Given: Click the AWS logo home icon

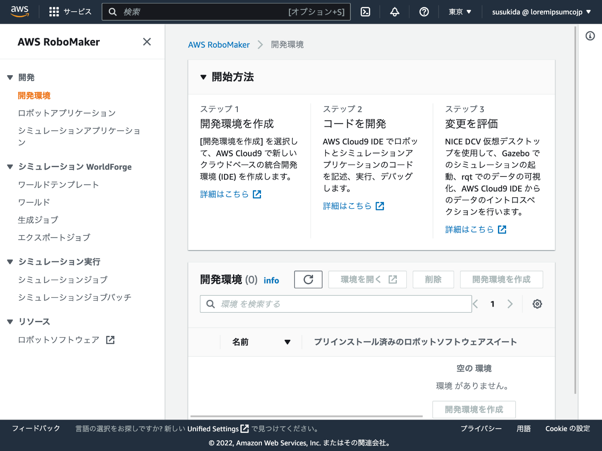Looking at the screenshot, I should pos(20,12).
